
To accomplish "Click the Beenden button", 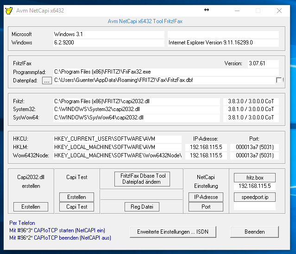I will (x=254, y=232).
